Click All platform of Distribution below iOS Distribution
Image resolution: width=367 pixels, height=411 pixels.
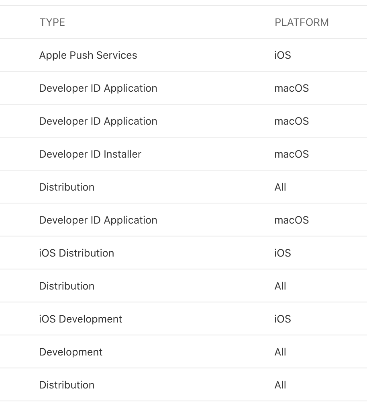(280, 286)
